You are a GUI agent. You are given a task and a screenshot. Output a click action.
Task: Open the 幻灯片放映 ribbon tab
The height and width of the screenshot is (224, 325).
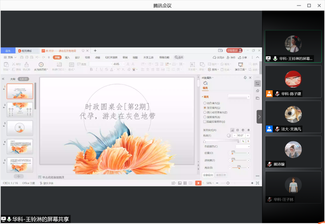click(111, 58)
